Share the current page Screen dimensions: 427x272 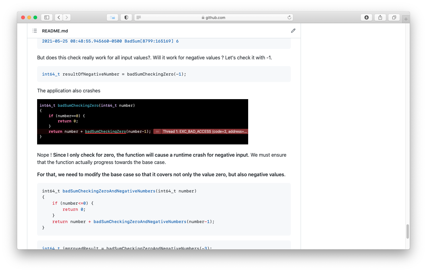click(380, 17)
